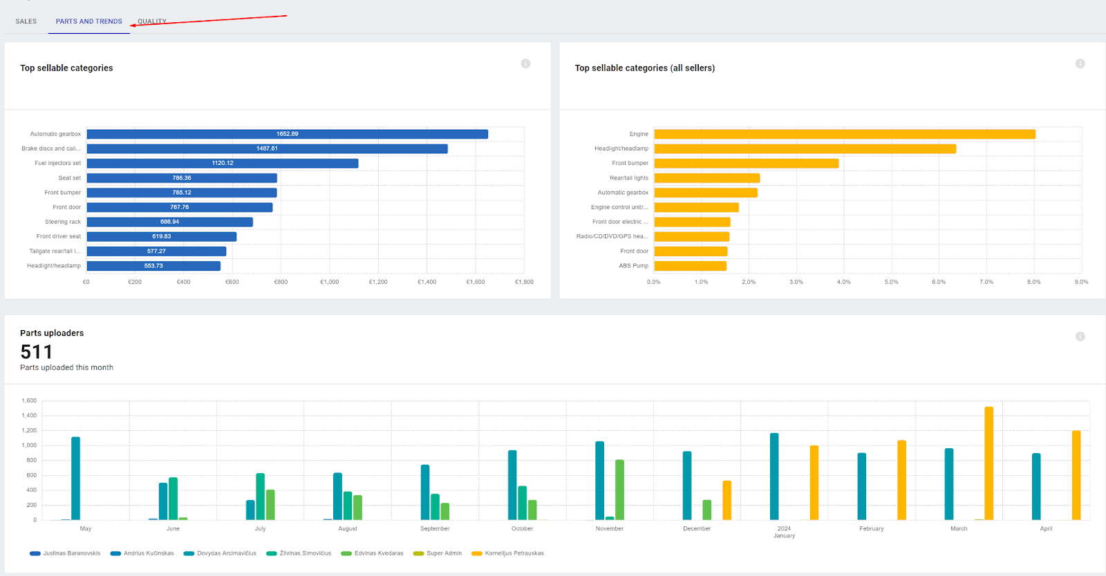Screen dimensions: 1106x576
Task: Switch to the Sales tab
Action: (x=26, y=21)
